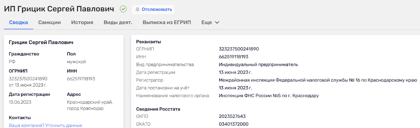Go to the История tab

[82, 23]
